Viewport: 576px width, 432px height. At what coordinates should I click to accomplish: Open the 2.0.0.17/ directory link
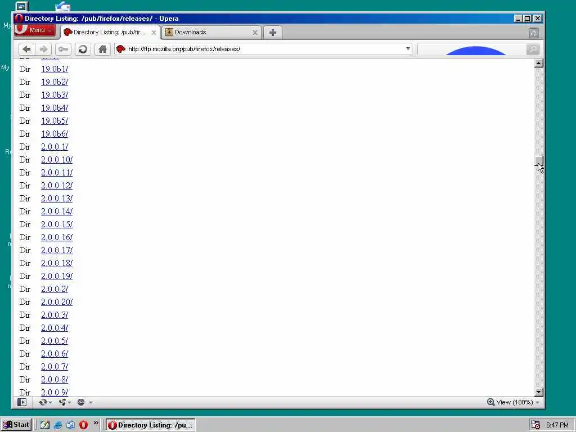coord(57,250)
